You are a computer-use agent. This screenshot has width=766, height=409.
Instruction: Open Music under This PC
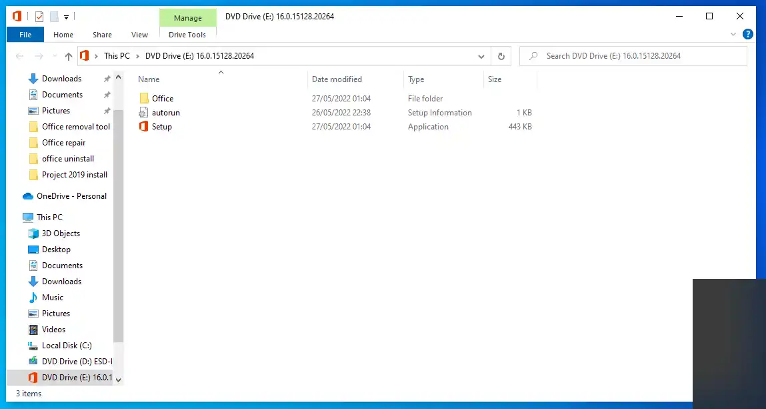click(x=52, y=298)
